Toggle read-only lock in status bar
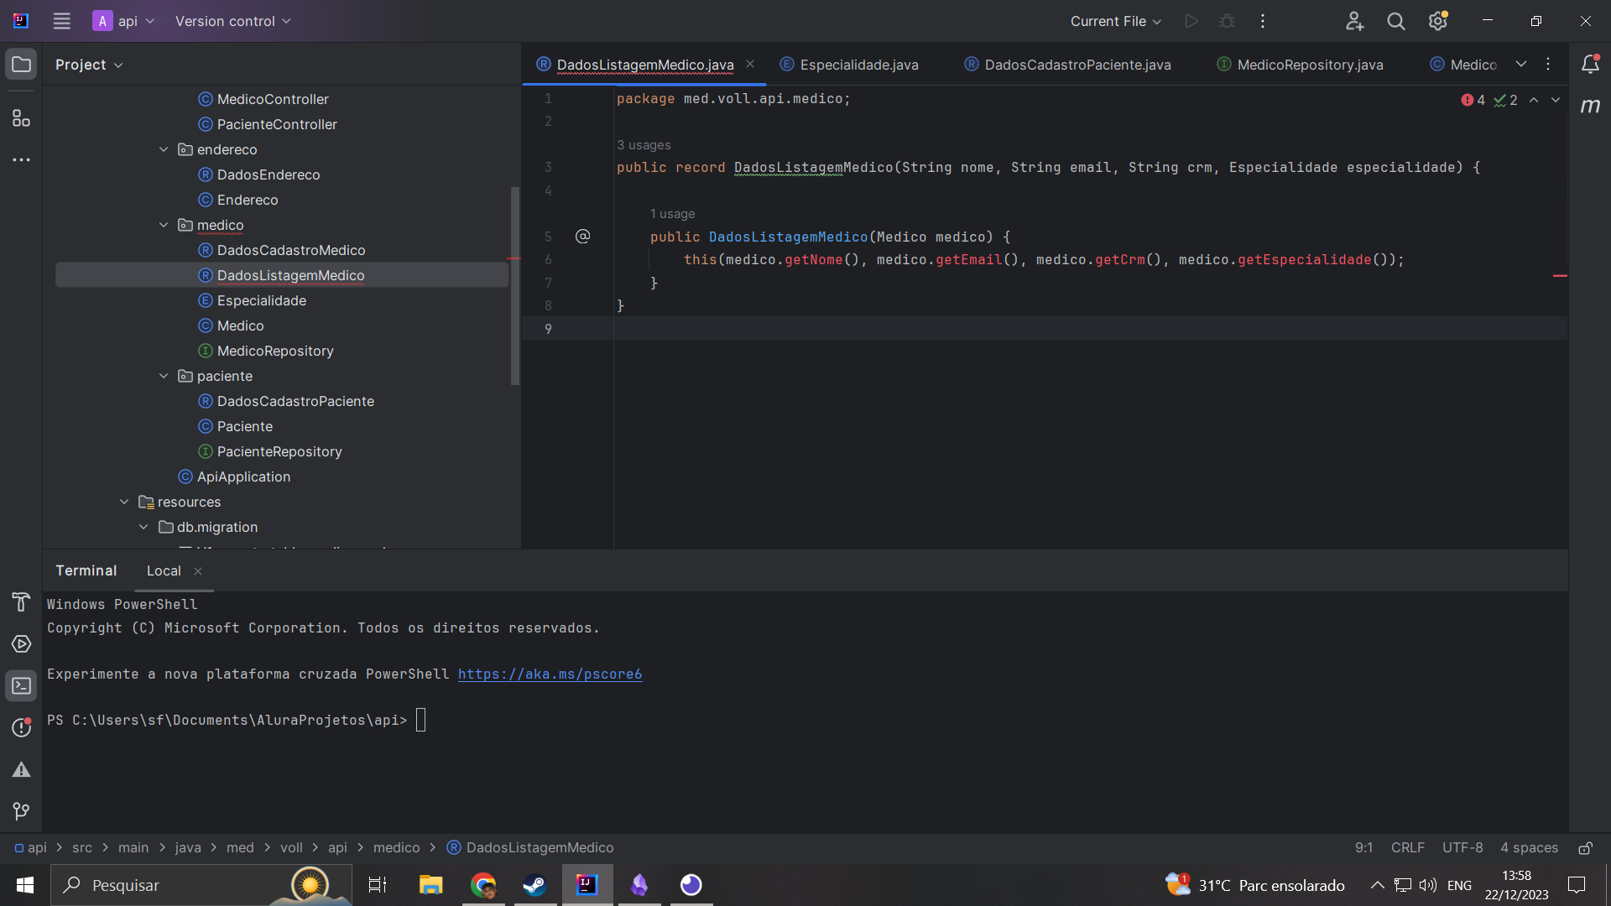The height and width of the screenshot is (906, 1611). coord(1586,848)
